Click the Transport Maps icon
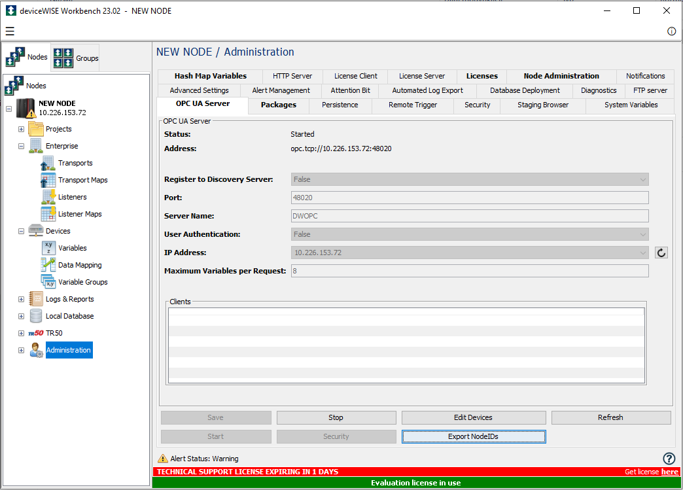 coord(48,180)
